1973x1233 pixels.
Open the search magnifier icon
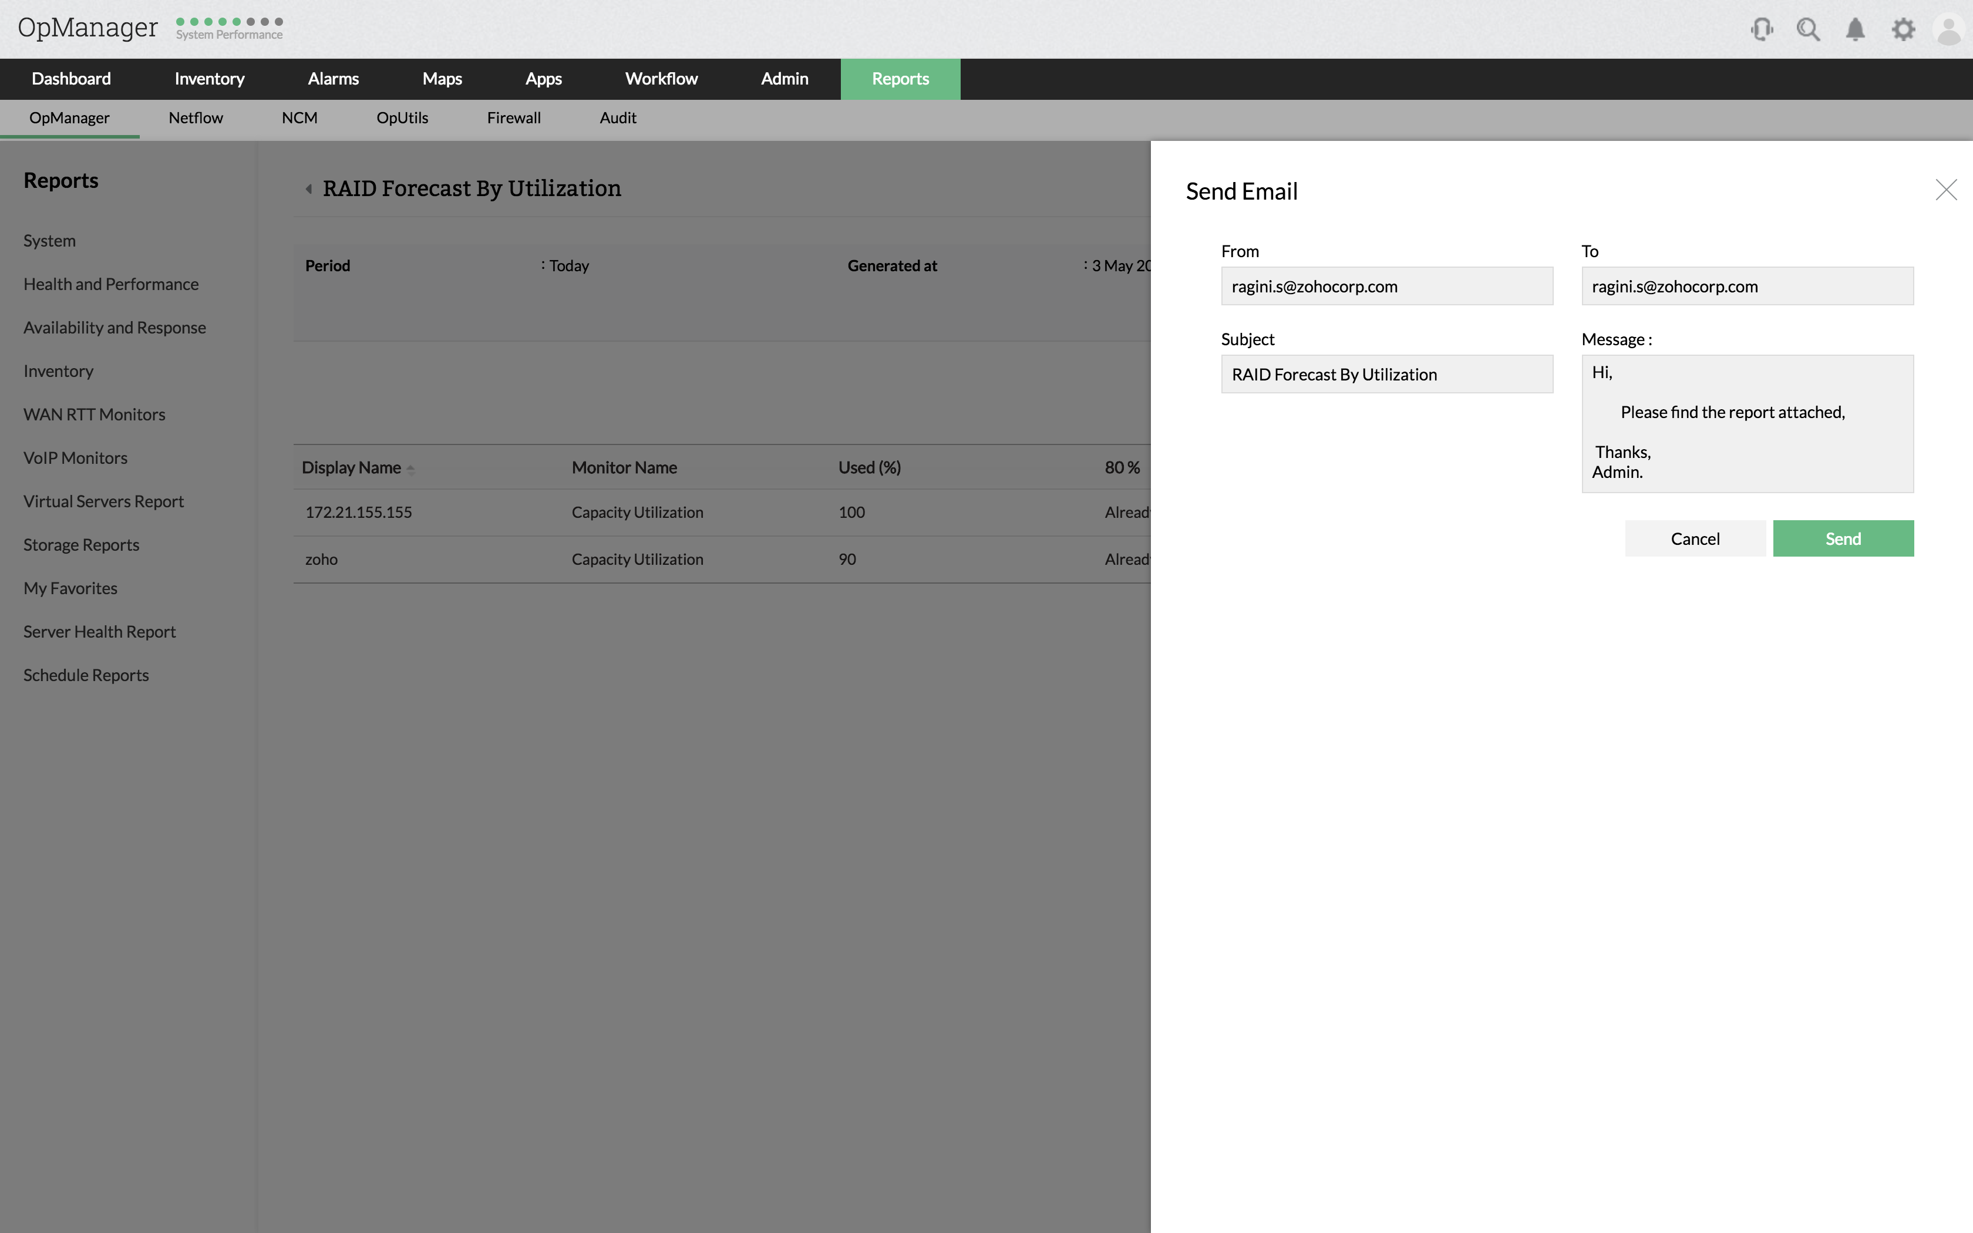click(x=1807, y=30)
